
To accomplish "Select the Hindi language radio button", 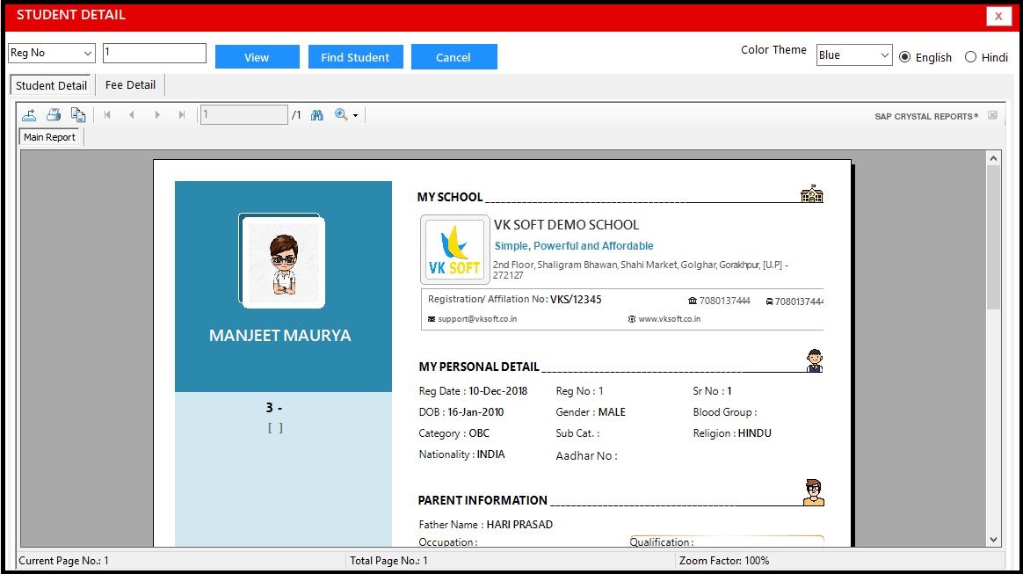I will [x=971, y=57].
